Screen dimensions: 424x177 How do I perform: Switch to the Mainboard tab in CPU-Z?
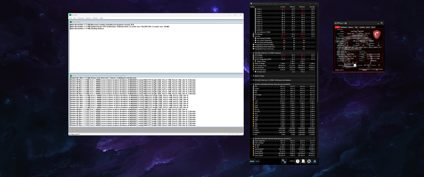[x=344, y=27]
